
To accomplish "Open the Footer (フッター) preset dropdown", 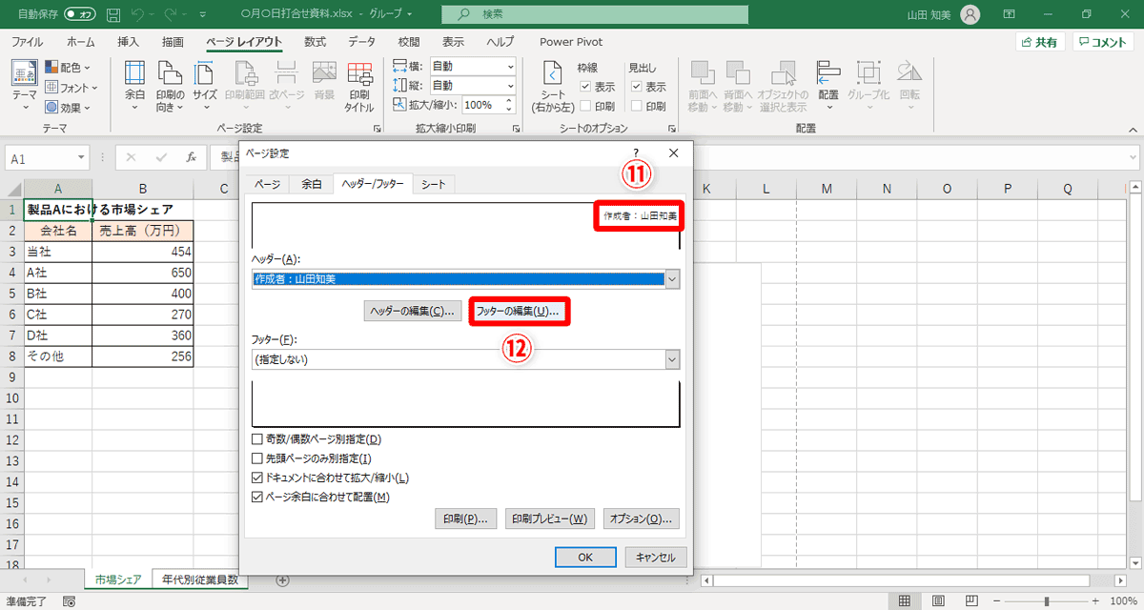I will click(672, 359).
